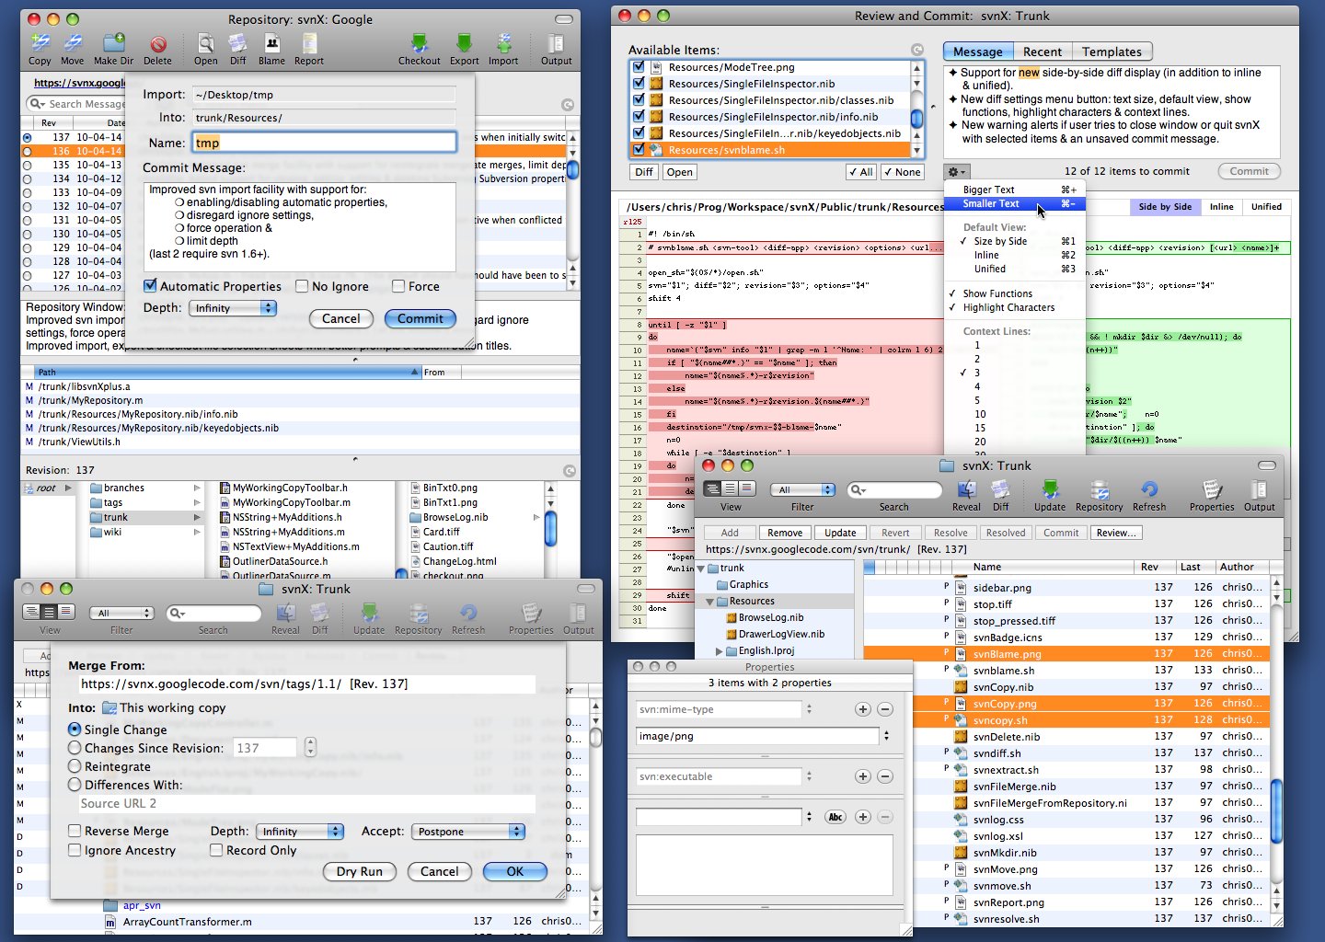Image resolution: width=1325 pixels, height=942 pixels.
Task: Click Commit button in import sheet
Action: coord(421,319)
